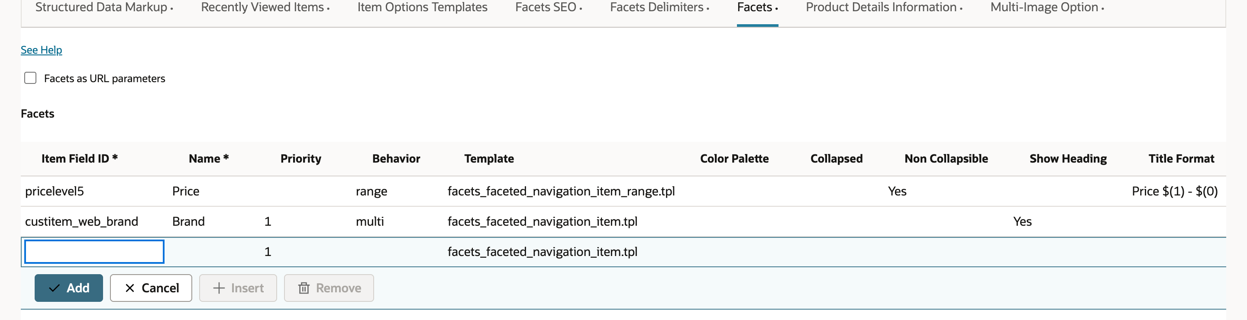This screenshot has width=1247, height=320.
Task: Click the Price name cell
Action: 185,192
